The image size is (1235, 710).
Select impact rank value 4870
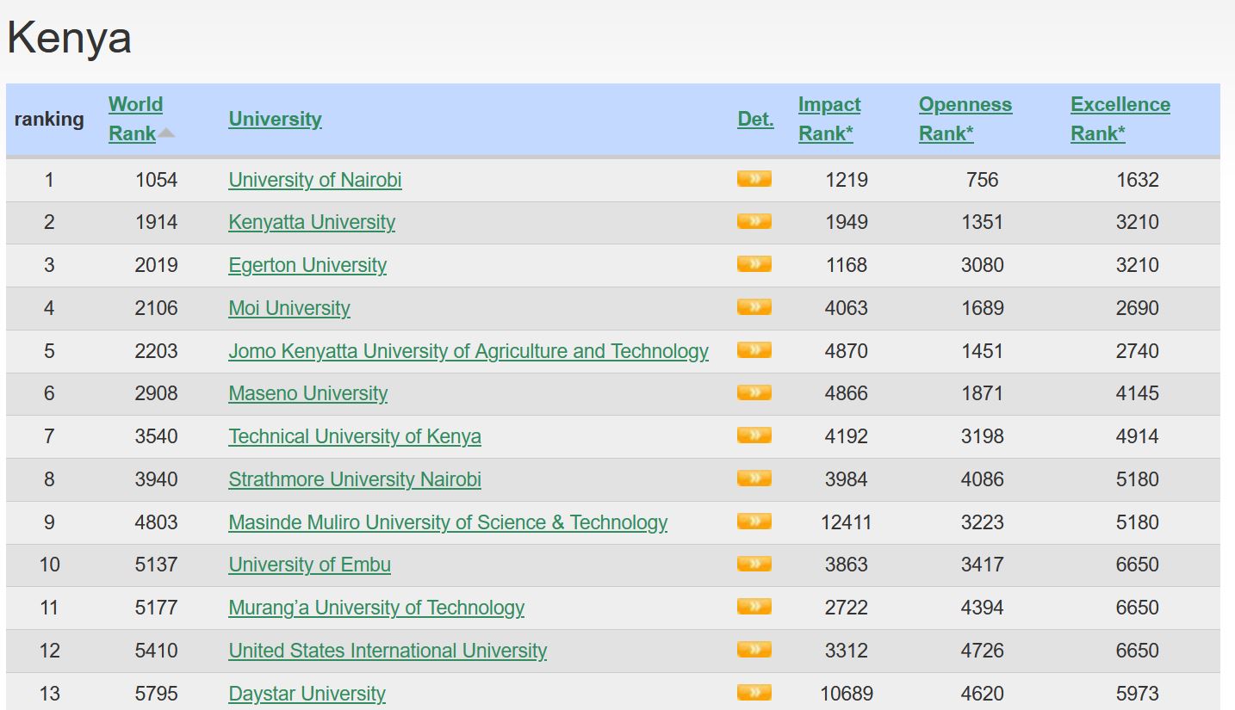(847, 351)
